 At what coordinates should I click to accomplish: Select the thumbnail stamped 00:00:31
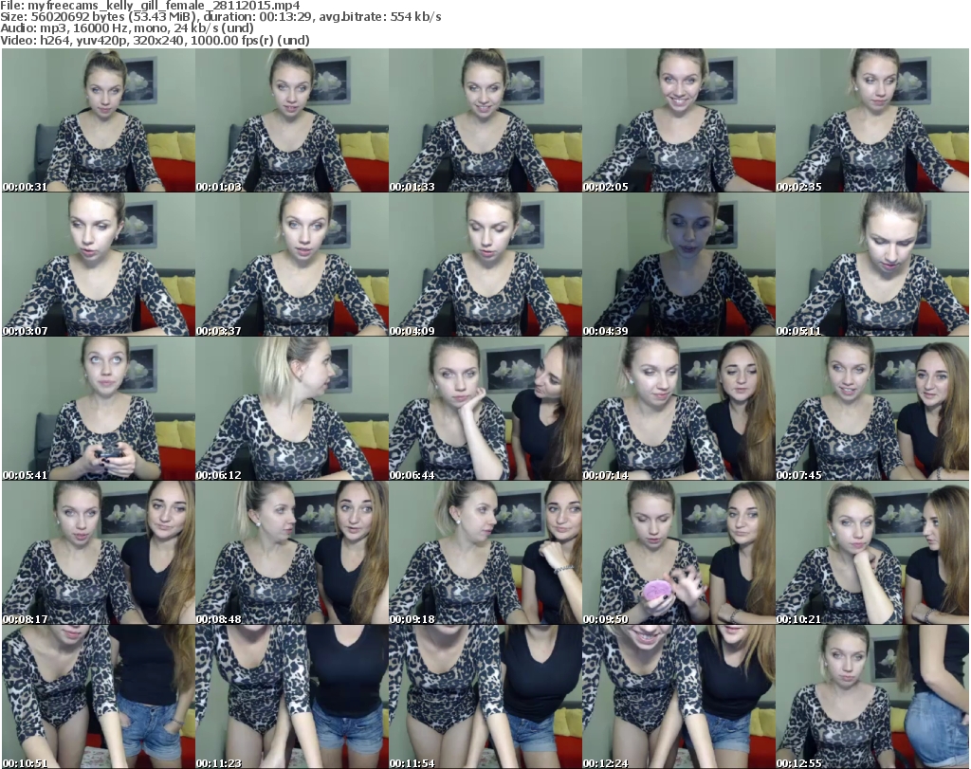[99, 120]
